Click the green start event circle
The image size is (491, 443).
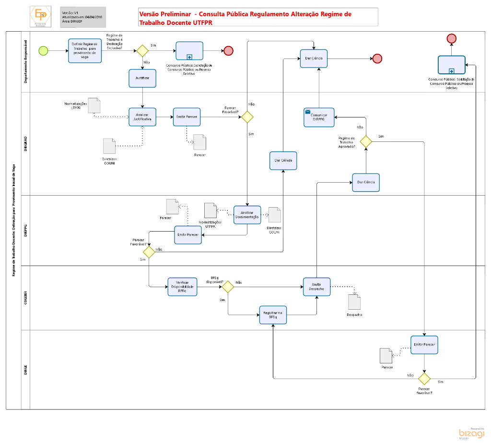coord(43,50)
